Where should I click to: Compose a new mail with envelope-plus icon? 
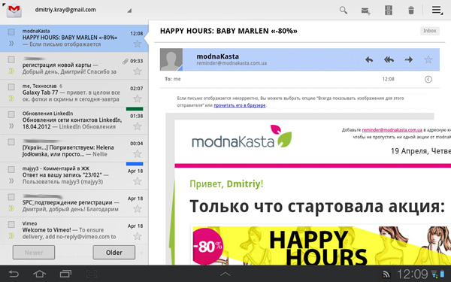pos(365,11)
